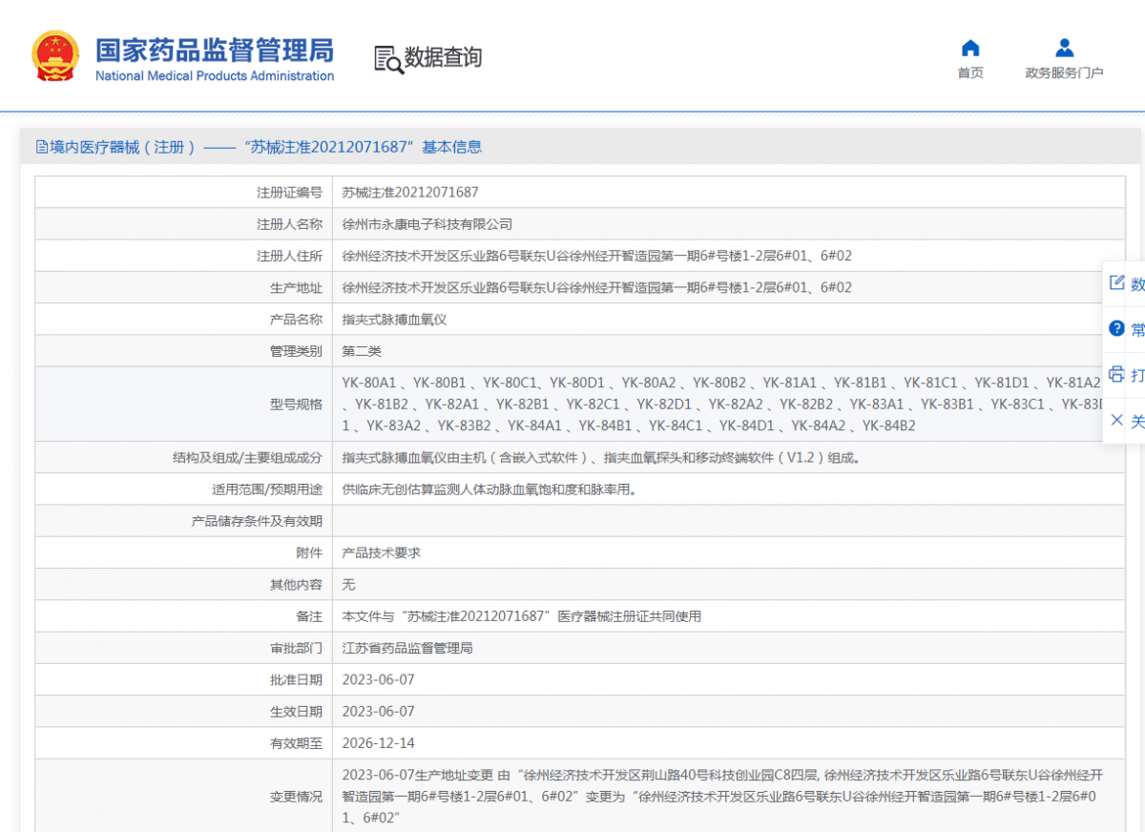The width and height of the screenshot is (1145, 832).
Task: Open the 首页 text link
Action: (970, 73)
